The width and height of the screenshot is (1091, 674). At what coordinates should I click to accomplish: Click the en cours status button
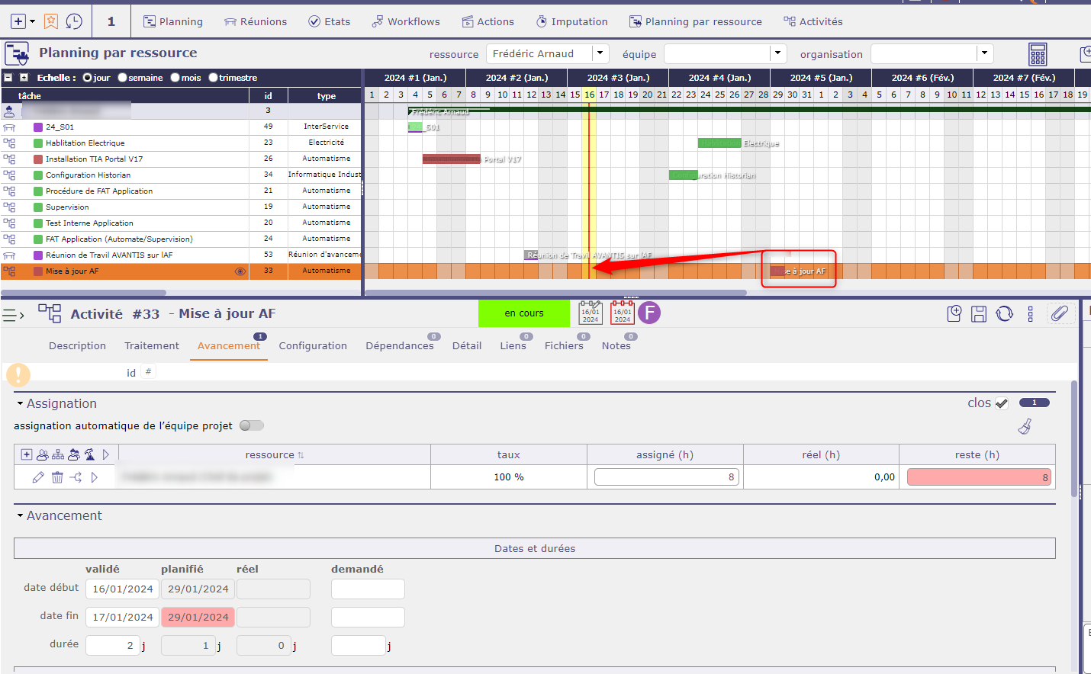click(523, 313)
